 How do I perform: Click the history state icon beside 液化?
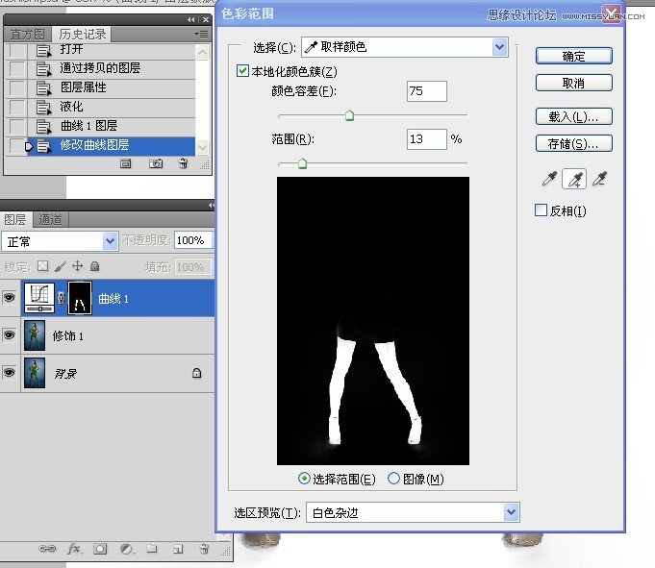click(x=43, y=107)
